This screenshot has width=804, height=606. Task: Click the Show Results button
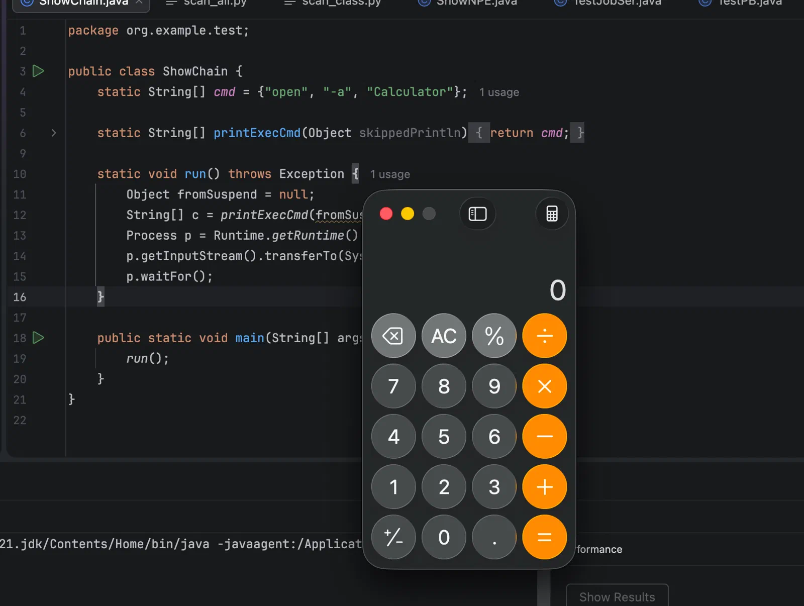coord(617,596)
